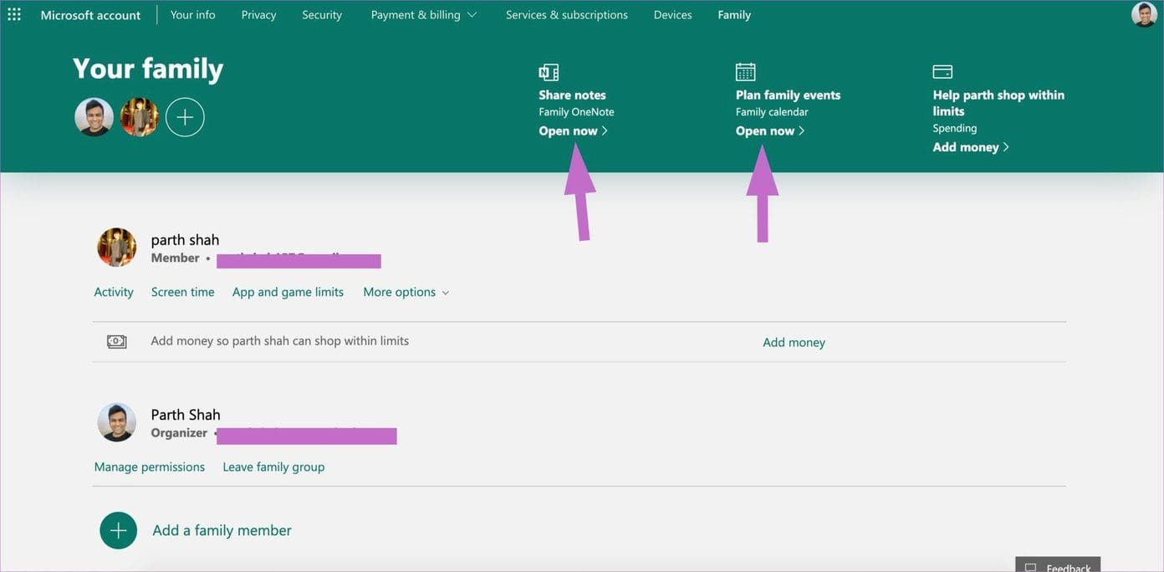Screen dimensions: 1164x572
Task: Open the Privacy tab
Action: 258,15
